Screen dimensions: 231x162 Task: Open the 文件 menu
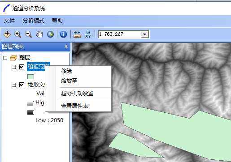9,21
